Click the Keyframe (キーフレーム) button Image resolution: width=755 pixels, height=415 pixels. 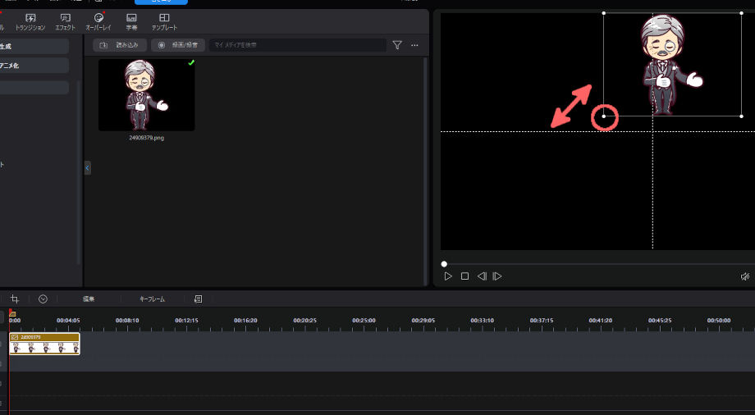pos(152,299)
